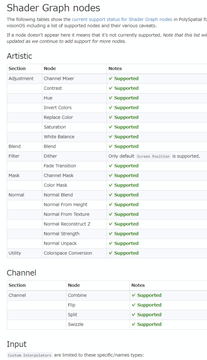
Task: Click the checkmark in the Normal Unpack row
Action: (x=111, y=243)
